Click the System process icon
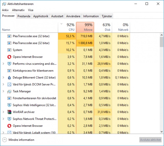 pyautogui.click(x=9, y=50)
